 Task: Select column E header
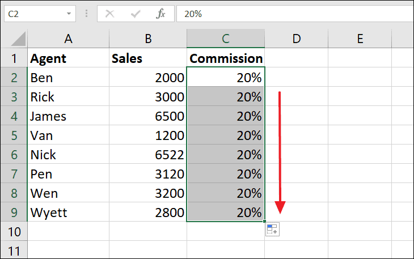(360, 39)
